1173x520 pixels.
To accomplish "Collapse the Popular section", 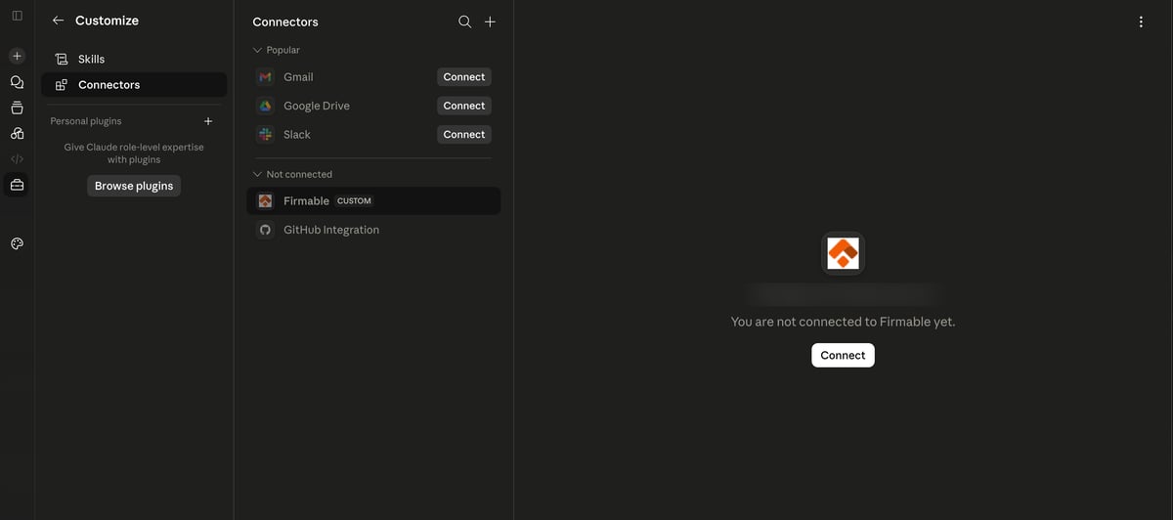I will point(277,50).
